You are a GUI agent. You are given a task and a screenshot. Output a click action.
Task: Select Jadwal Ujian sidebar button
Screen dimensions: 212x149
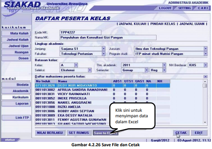[x=16, y=46]
